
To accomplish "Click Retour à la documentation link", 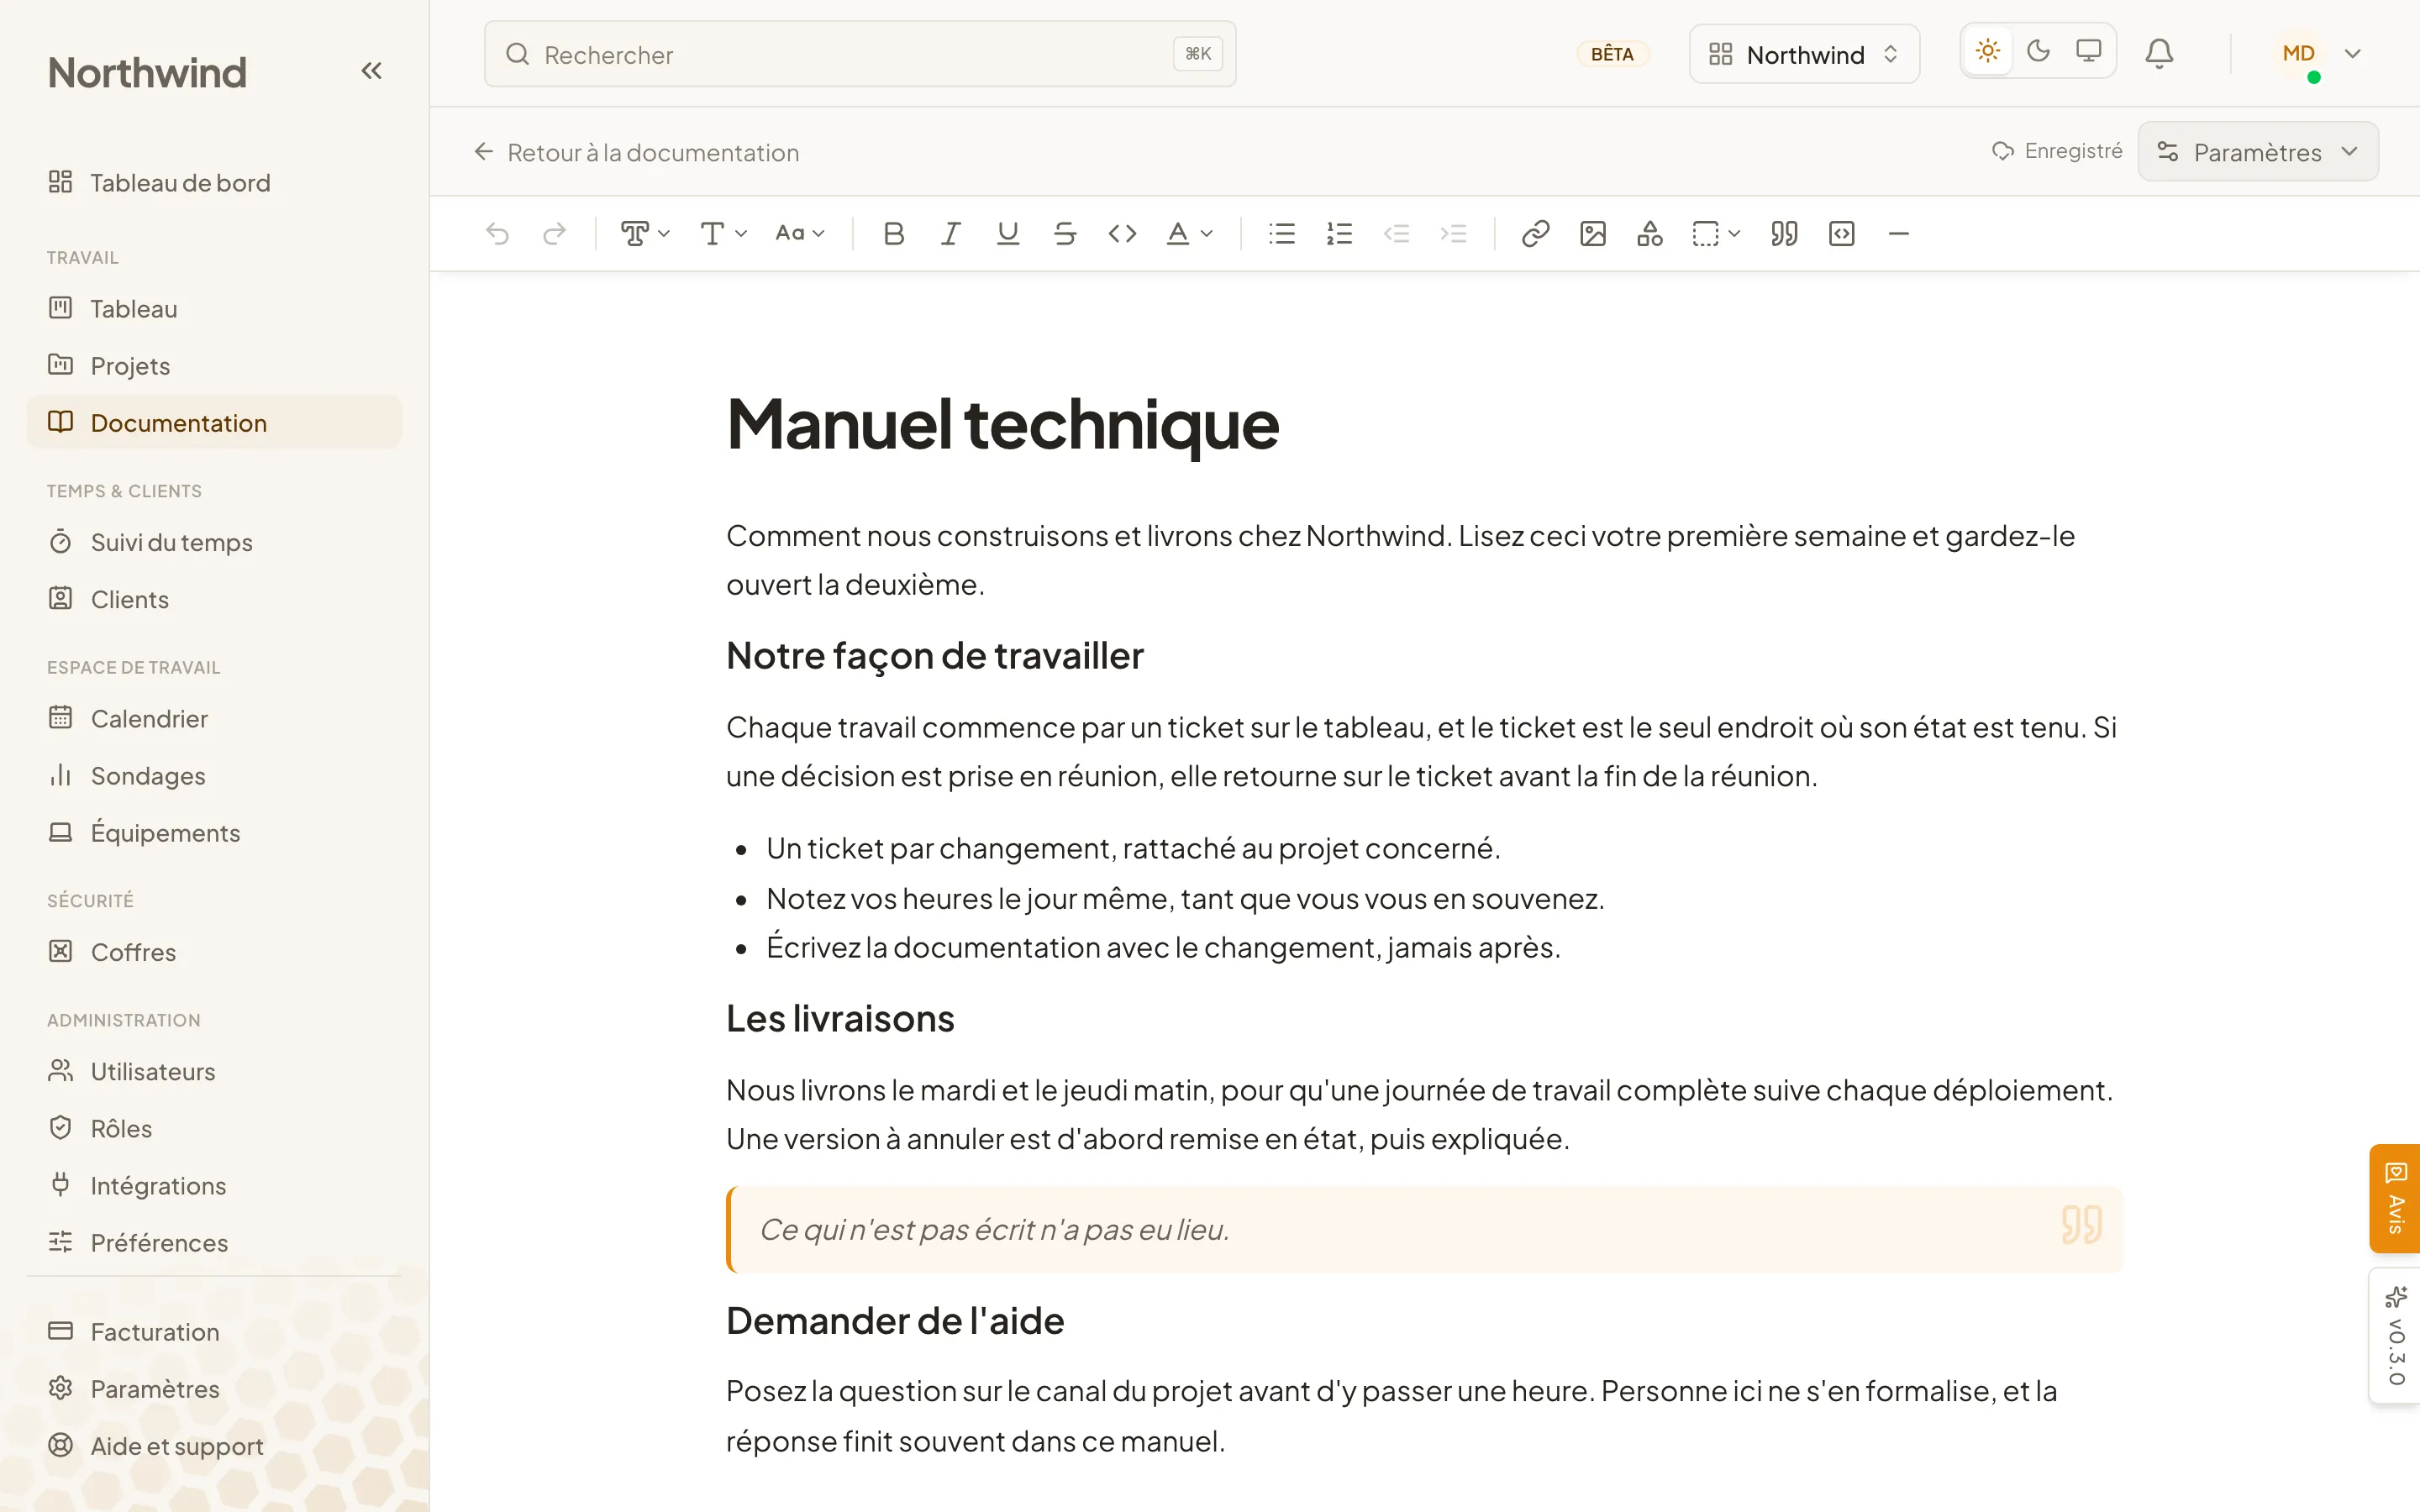I will point(636,152).
